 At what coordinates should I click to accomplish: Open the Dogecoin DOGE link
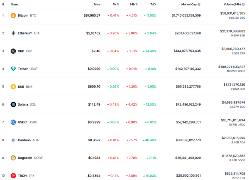(30, 158)
